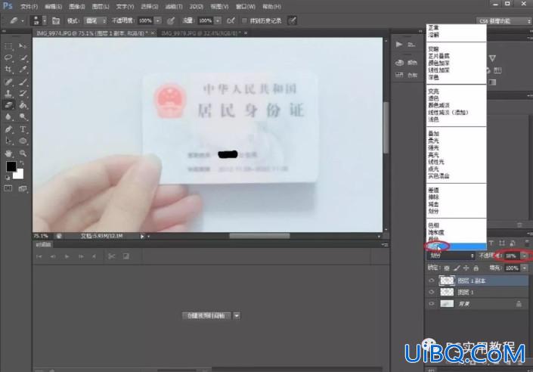Play the timeline
This screenshot has width=533, height=372.
tap(67, 256)
